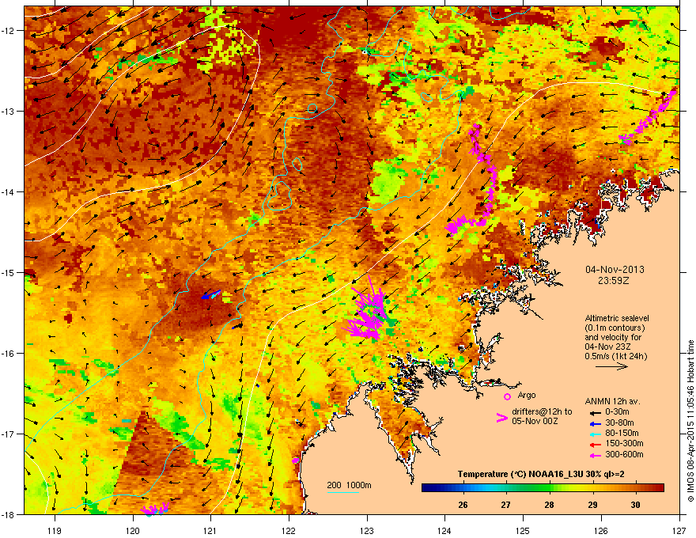Click the 0.5m/s velocity scale arrow

coord(611,366)
